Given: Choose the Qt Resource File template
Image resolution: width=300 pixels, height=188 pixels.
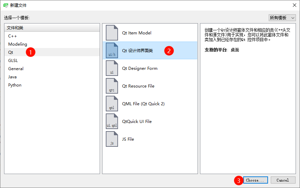Looking at the screenshot, I should [x=150, y=86].
